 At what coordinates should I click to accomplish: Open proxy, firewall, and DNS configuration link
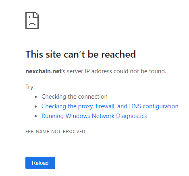click(x=110, y=106)
